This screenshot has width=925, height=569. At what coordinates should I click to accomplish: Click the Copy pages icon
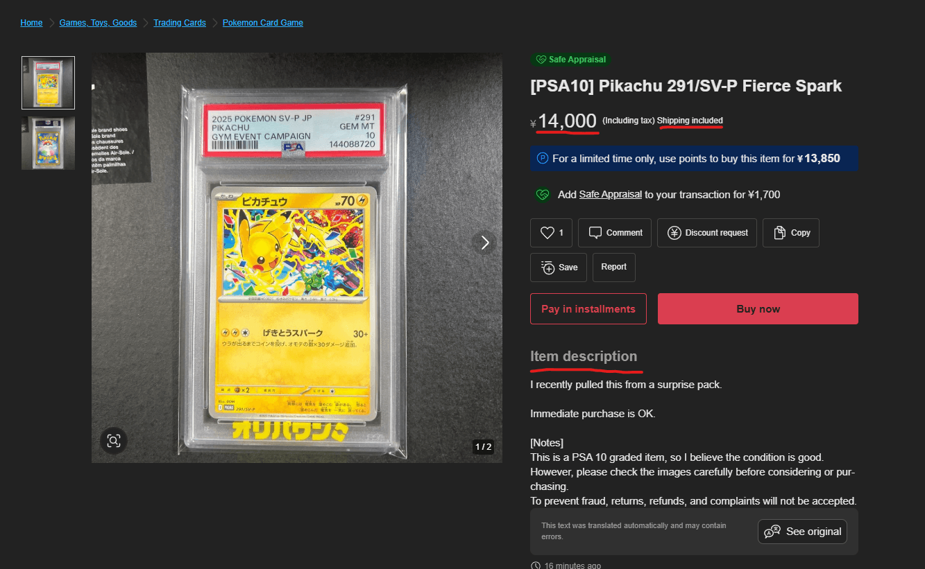779,233
